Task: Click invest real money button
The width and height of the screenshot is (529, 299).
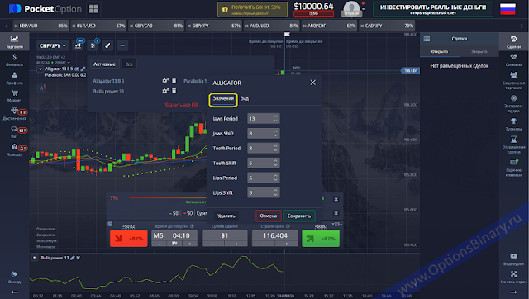Action: pyautogui.click(x=433, y=9)
